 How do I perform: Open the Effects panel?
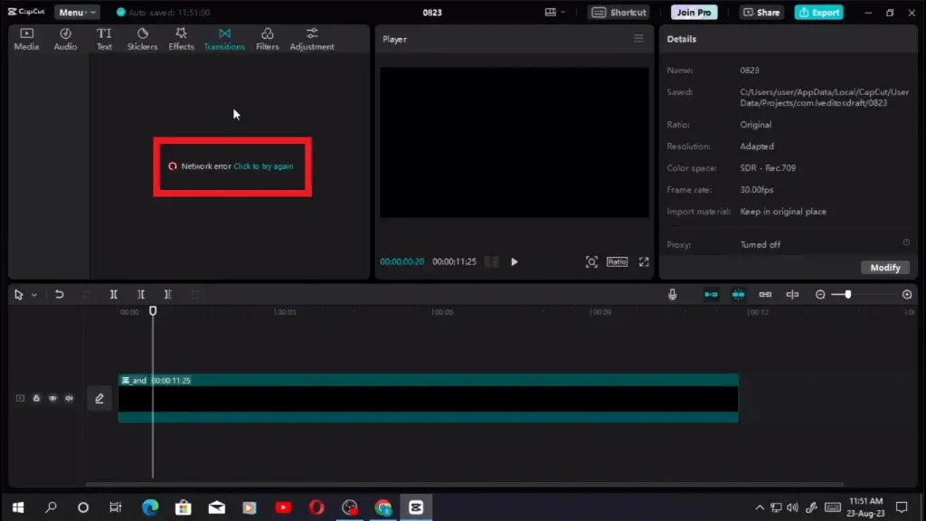(x=181, y=39)
